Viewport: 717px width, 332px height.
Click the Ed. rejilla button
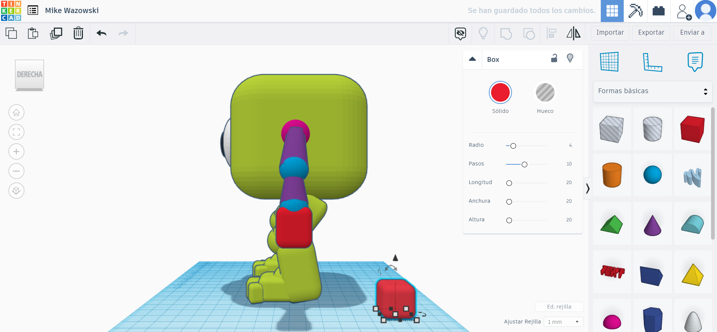click(559, 307)
